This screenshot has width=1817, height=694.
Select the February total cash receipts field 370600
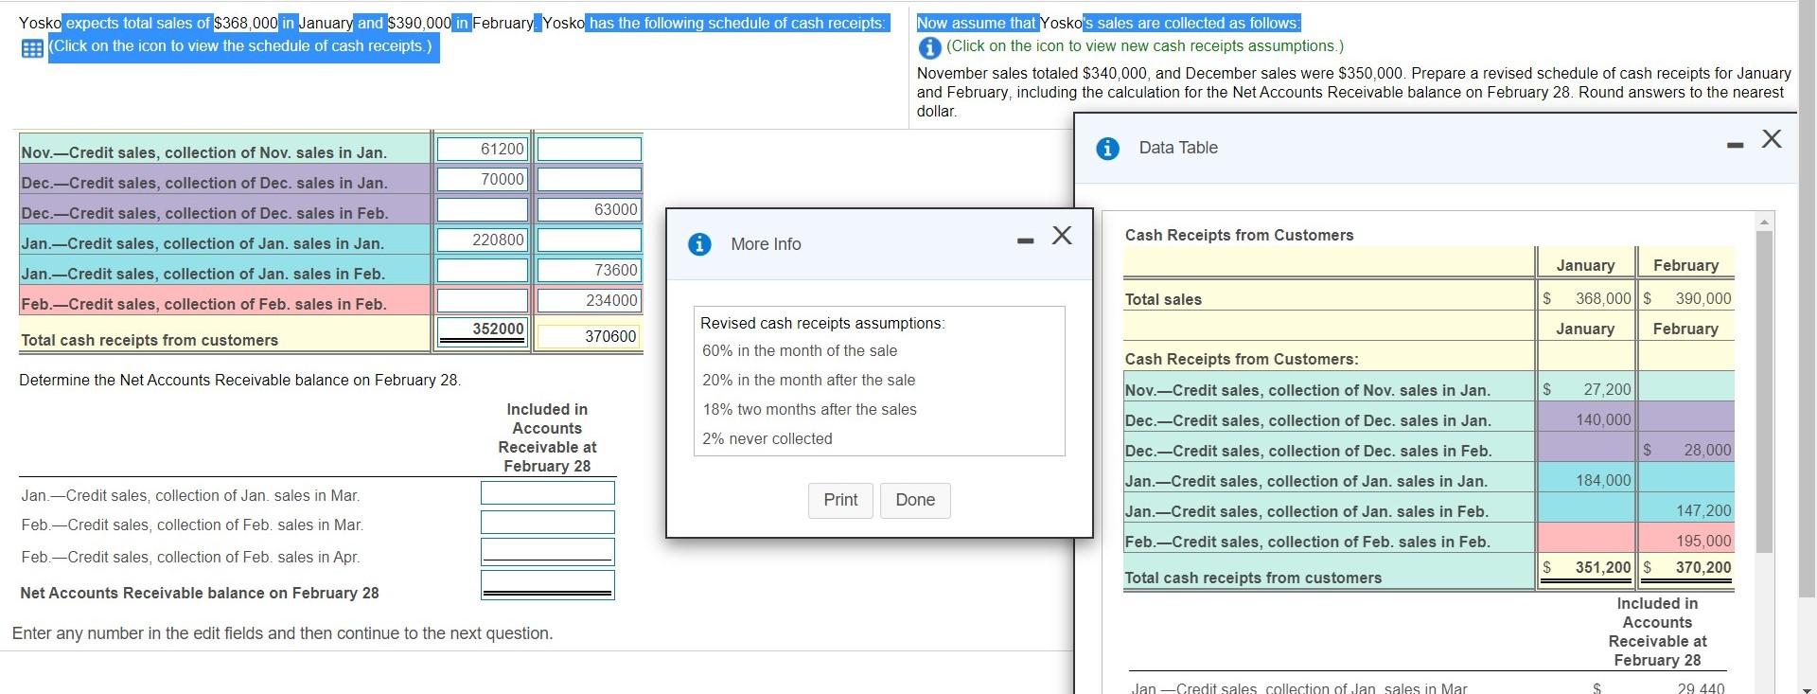pyautogui.click(x=589, y=336)
